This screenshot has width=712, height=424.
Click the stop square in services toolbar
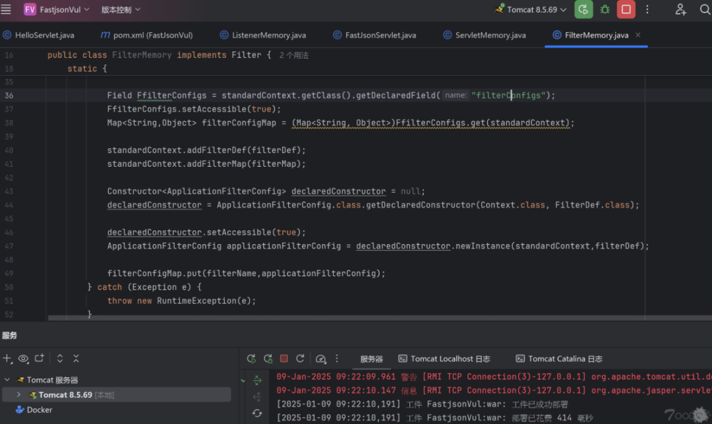tap(283, 359)
